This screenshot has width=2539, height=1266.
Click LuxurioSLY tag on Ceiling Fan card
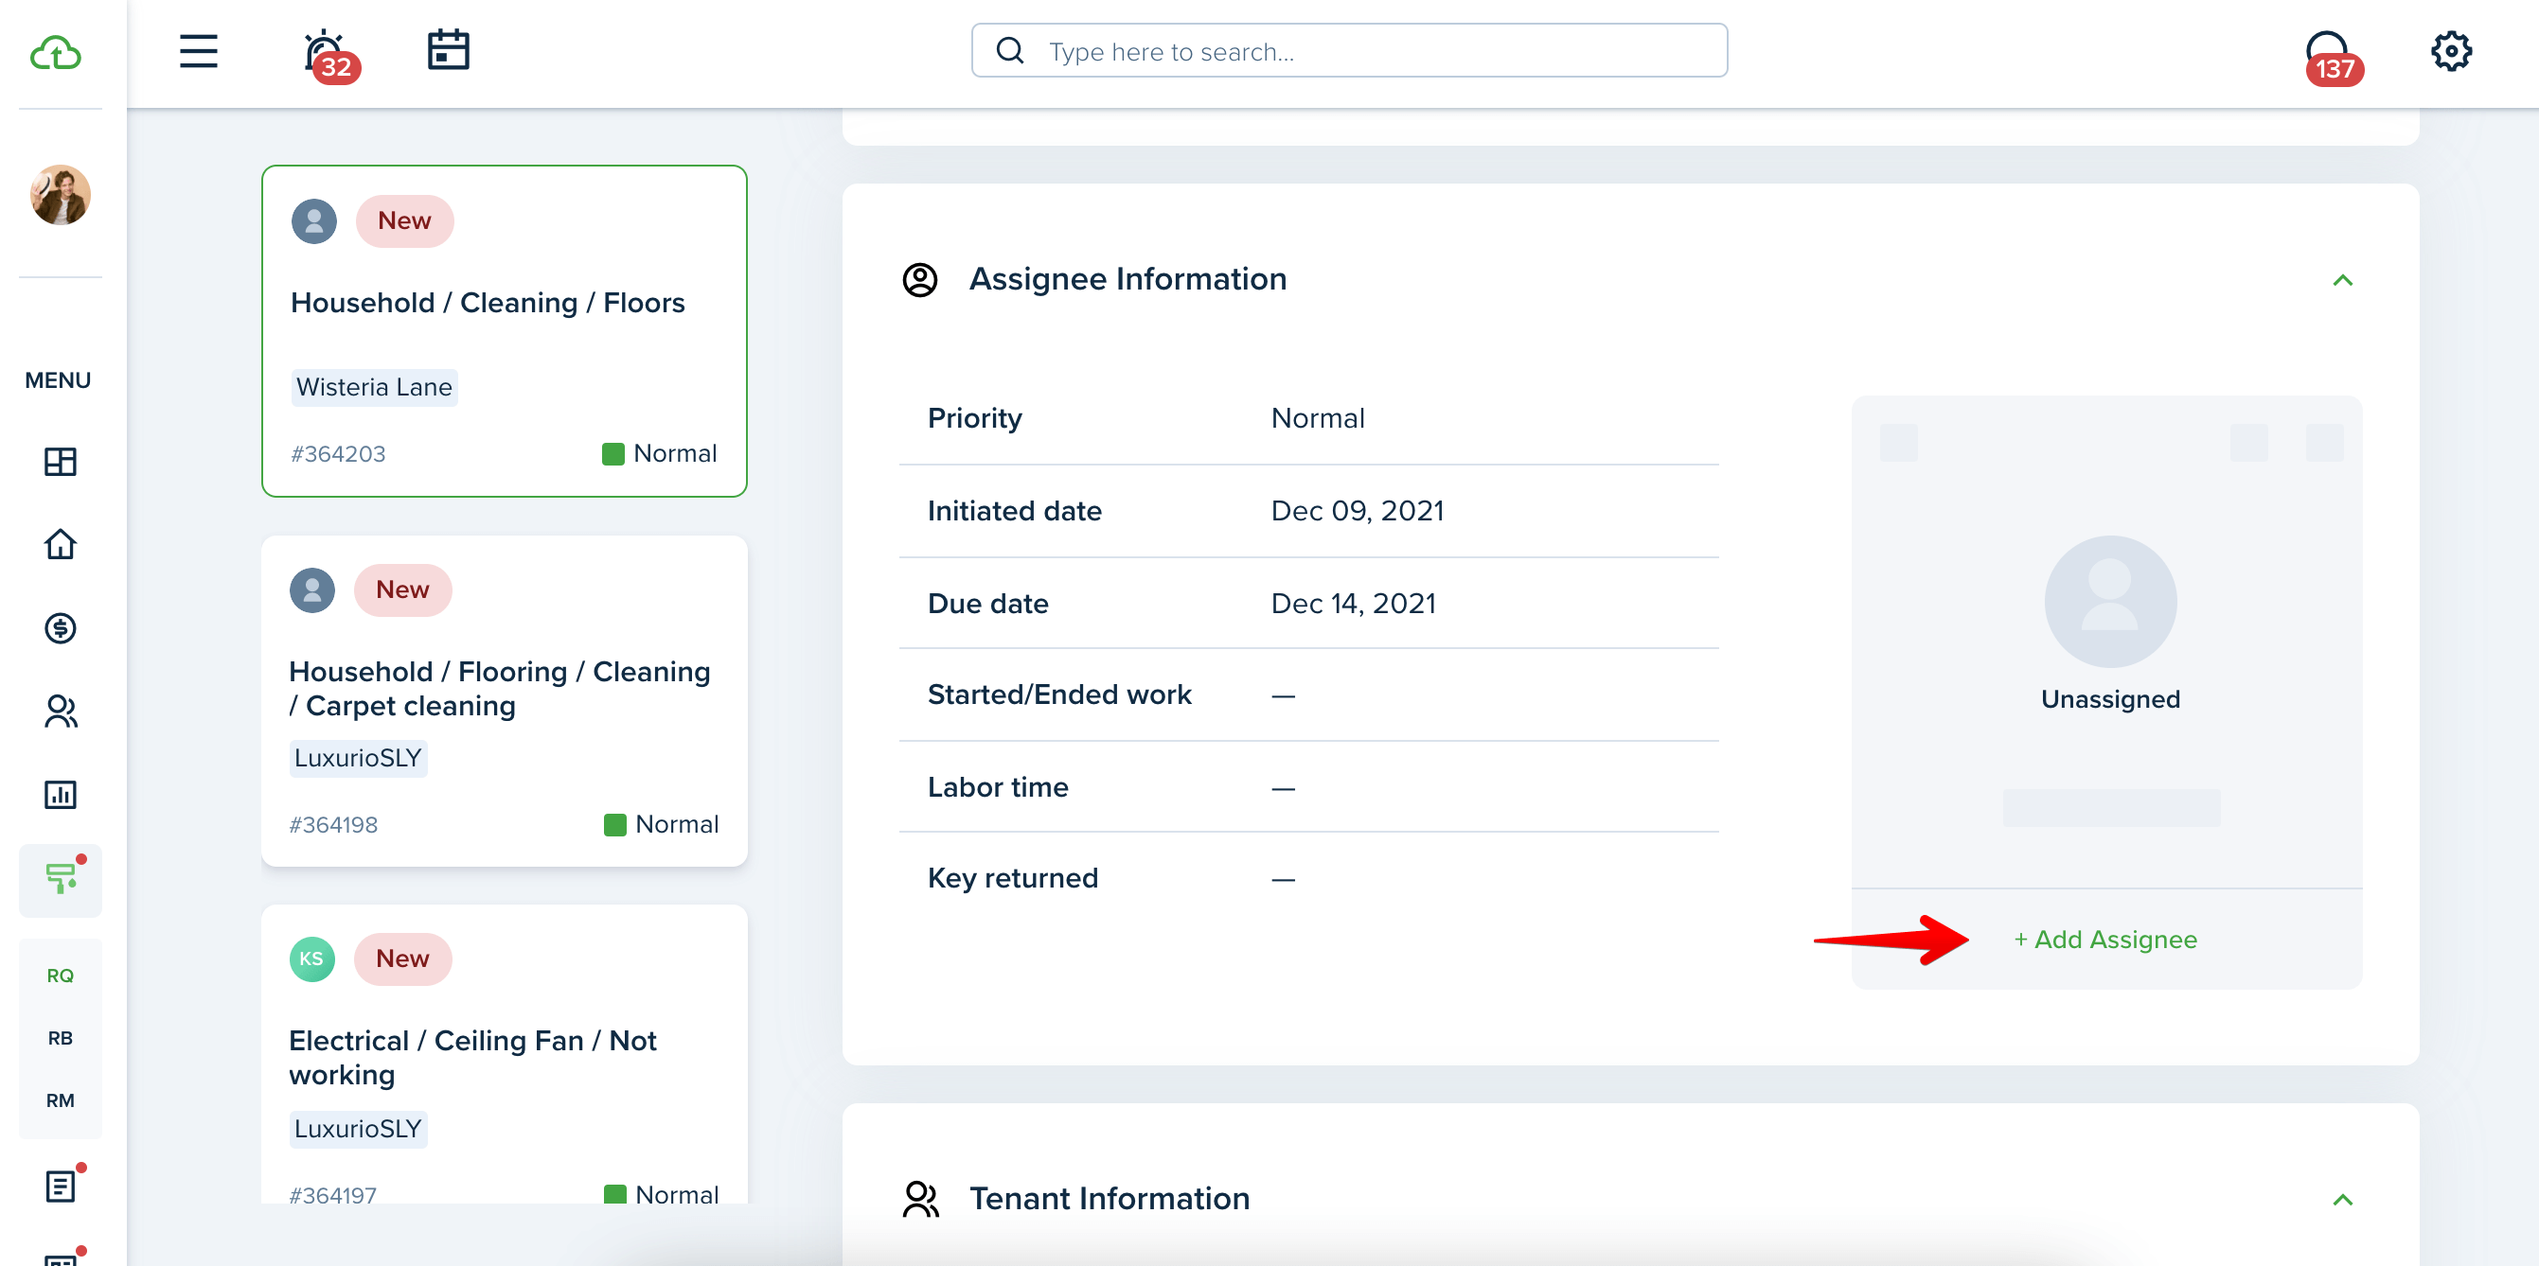point(358,1128)
